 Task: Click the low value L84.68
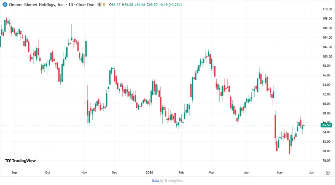click(x=140, y=4)
